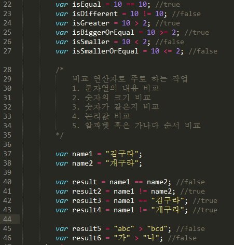The height and width of the screenshot is (245, 234).
Task: Click string "개구라" on line 38
Action: pos(122,163)
